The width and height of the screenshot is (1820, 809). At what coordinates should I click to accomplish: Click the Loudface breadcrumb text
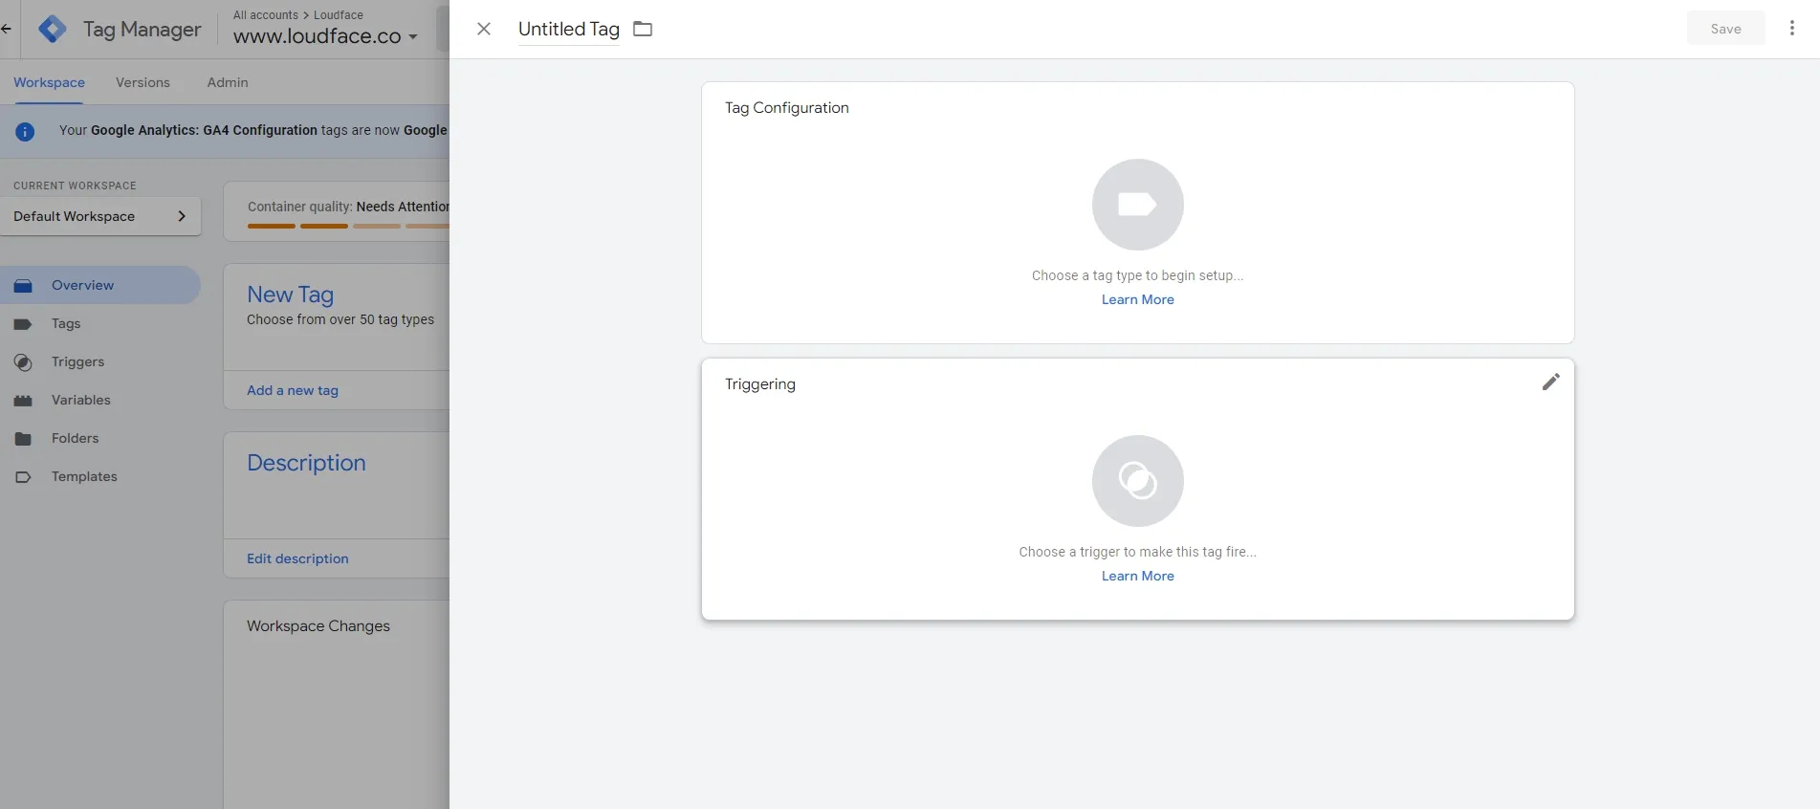339,15
